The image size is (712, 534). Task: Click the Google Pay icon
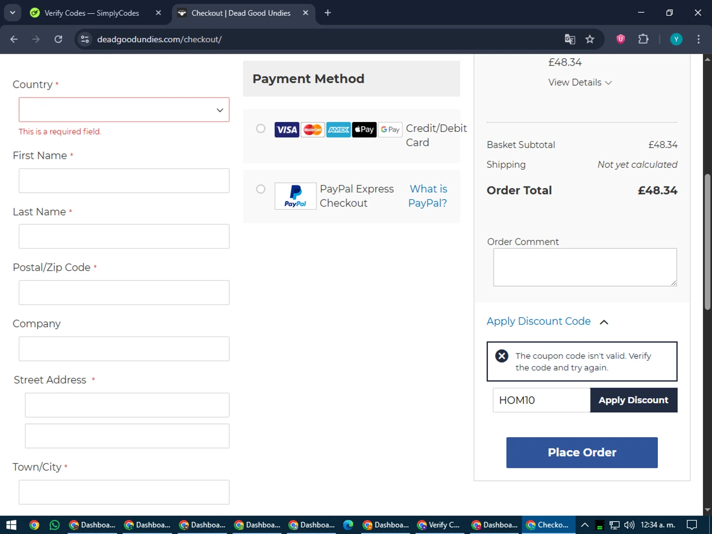390,130
